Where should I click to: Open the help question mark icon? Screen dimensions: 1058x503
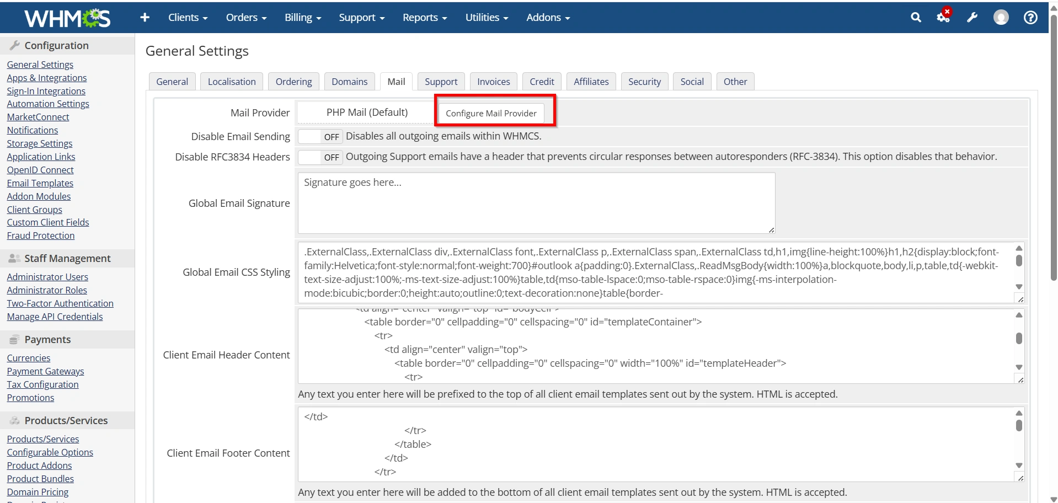coord(1030,18)
